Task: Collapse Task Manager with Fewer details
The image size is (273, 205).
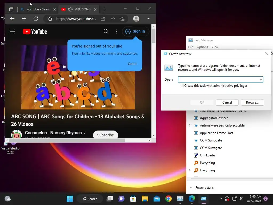Action: click(x=202, y=188)
